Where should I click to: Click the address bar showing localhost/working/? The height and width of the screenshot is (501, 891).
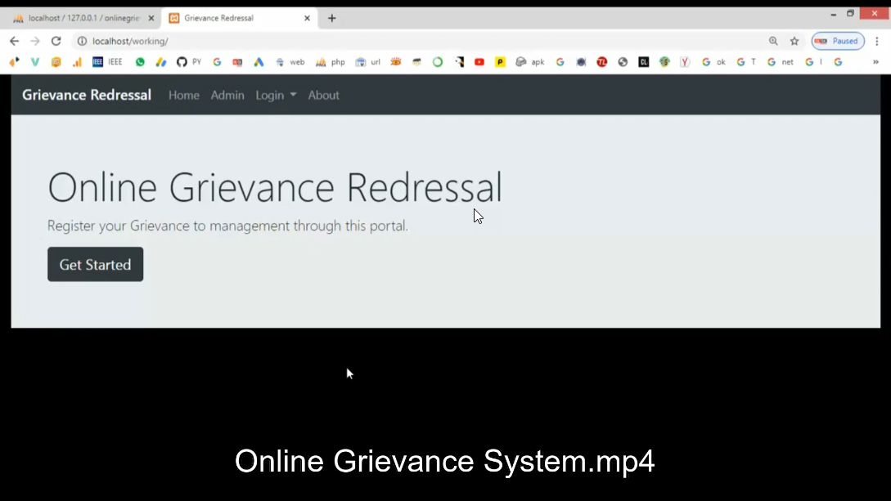click(x=409, y=41)
